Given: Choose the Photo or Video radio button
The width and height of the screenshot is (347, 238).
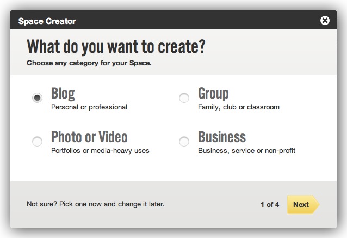Looking at the screenshot, I should point(37,142).
